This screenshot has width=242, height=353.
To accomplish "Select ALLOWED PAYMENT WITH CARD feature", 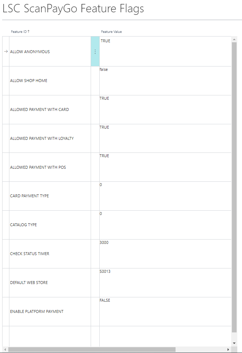I will pyautogui.click(x=39, y=109).
